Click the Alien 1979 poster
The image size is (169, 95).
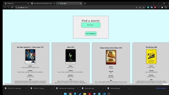71,56
